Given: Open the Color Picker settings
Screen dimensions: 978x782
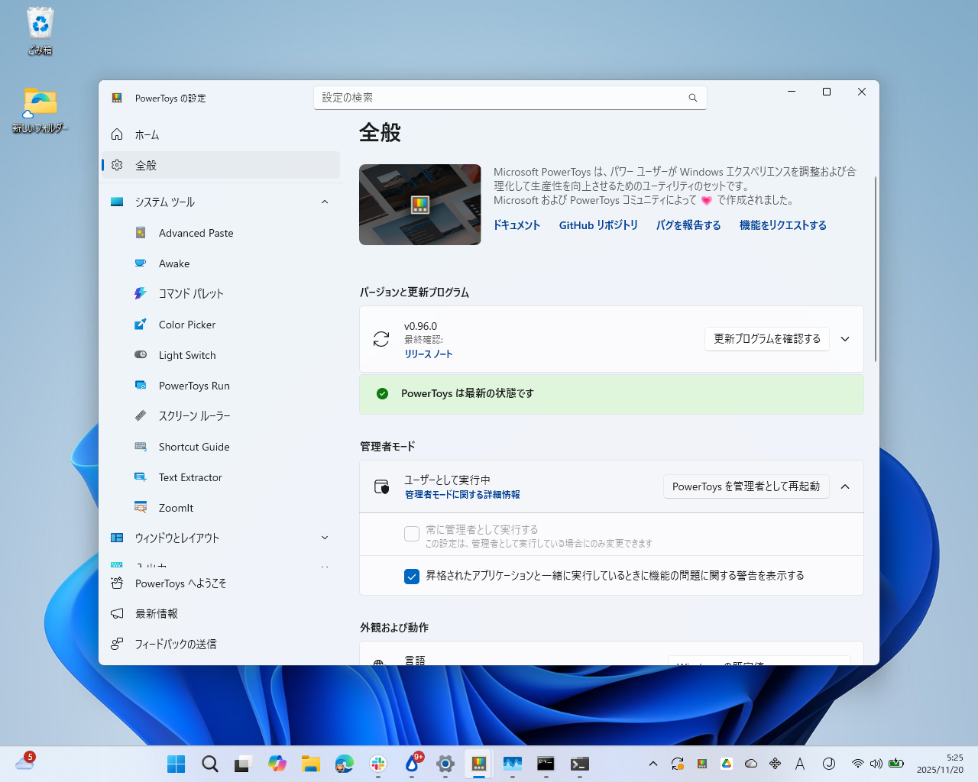Looking at the screenshot, I should [186, 325].
